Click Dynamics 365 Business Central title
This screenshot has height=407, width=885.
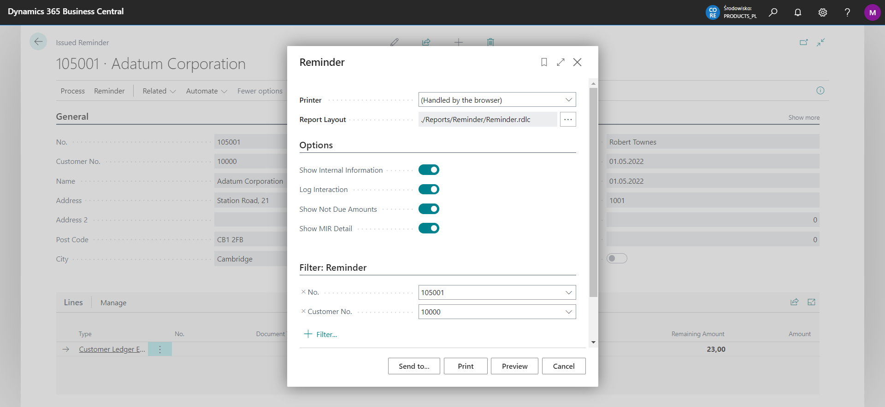[x=66, y=12]
